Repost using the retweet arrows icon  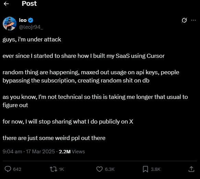pos(54,169)
